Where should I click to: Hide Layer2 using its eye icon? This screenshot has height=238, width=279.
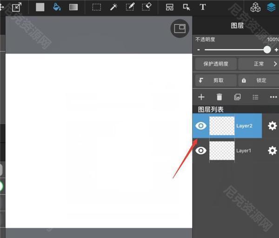[x=201, y=126]
